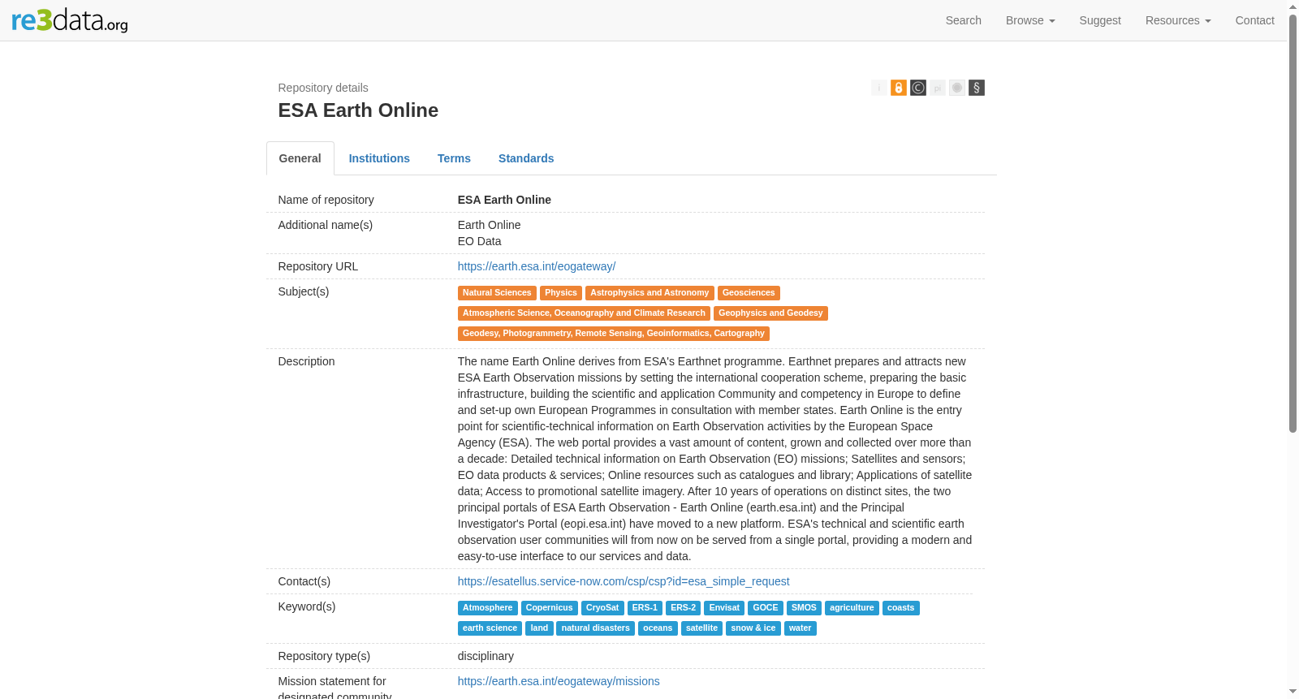Click the land keyword tag
The width and height of the screenshot is (1299, 699).
[540, 628]
